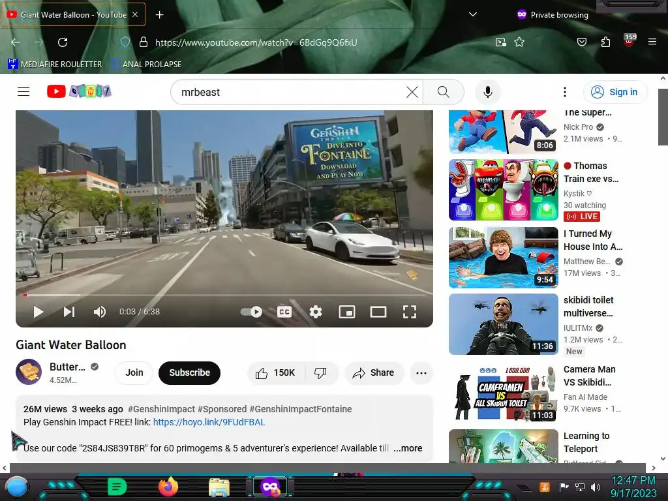668x501 pixels.
Task: Open File Explorer from the taskbar
Action: (x=219, y=488)
